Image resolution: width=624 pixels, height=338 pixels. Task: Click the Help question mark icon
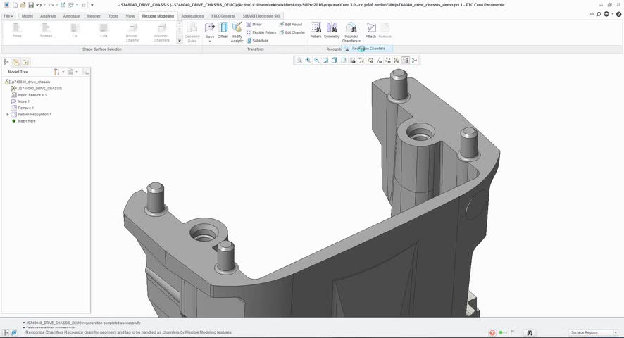(619, 14)
